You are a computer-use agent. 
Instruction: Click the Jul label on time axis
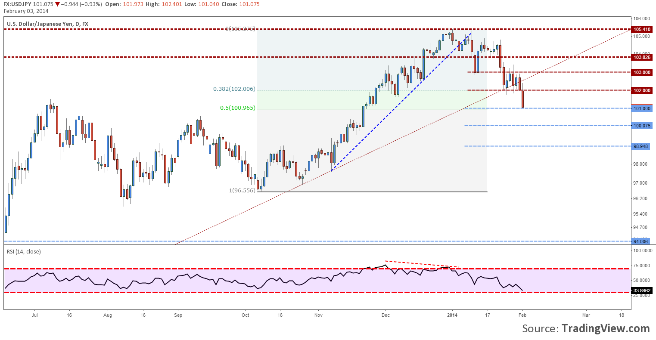(x=35, y=315)
